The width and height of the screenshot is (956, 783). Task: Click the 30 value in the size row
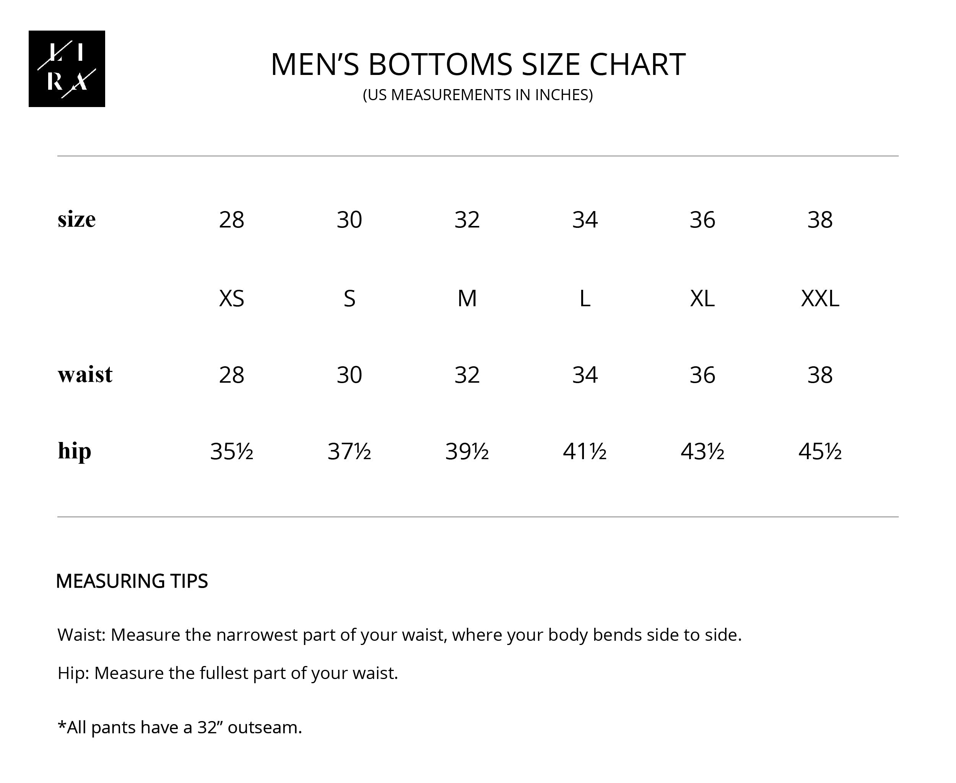point(349,220)
